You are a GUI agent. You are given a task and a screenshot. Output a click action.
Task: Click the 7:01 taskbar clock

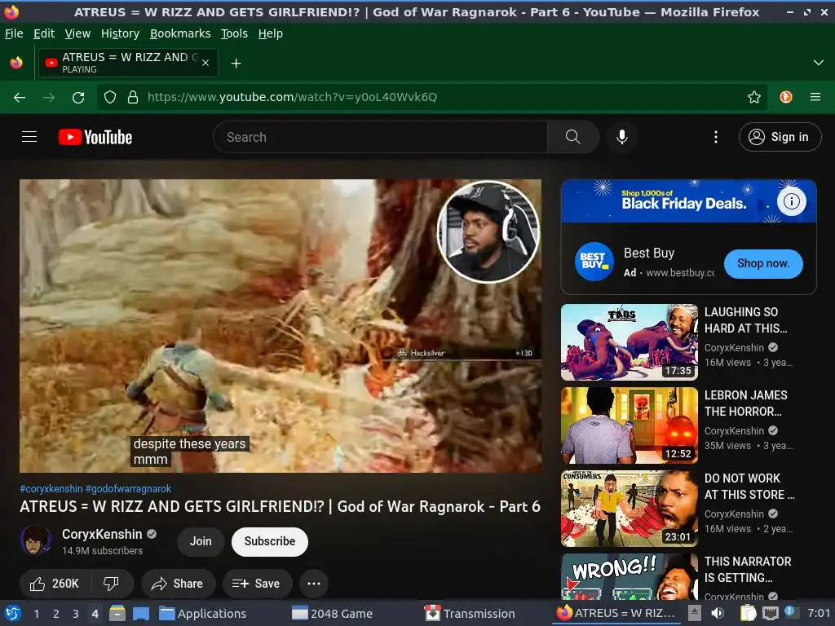click(x=819, y=614)
